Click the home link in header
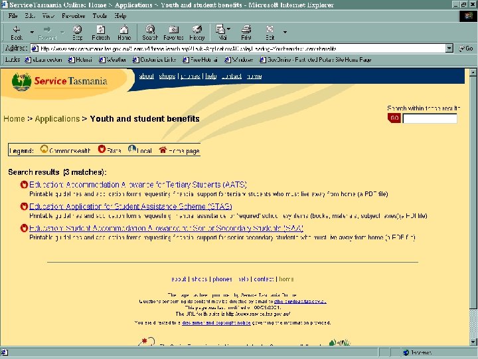Image resolution: width=478 pixels, height=359 pixels. [254, 76]
